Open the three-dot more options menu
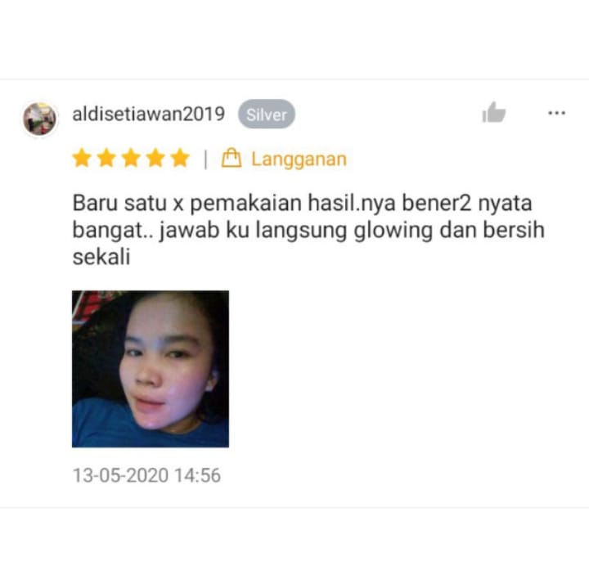Viewport: 589px width, 584px height. click(557, 113)
